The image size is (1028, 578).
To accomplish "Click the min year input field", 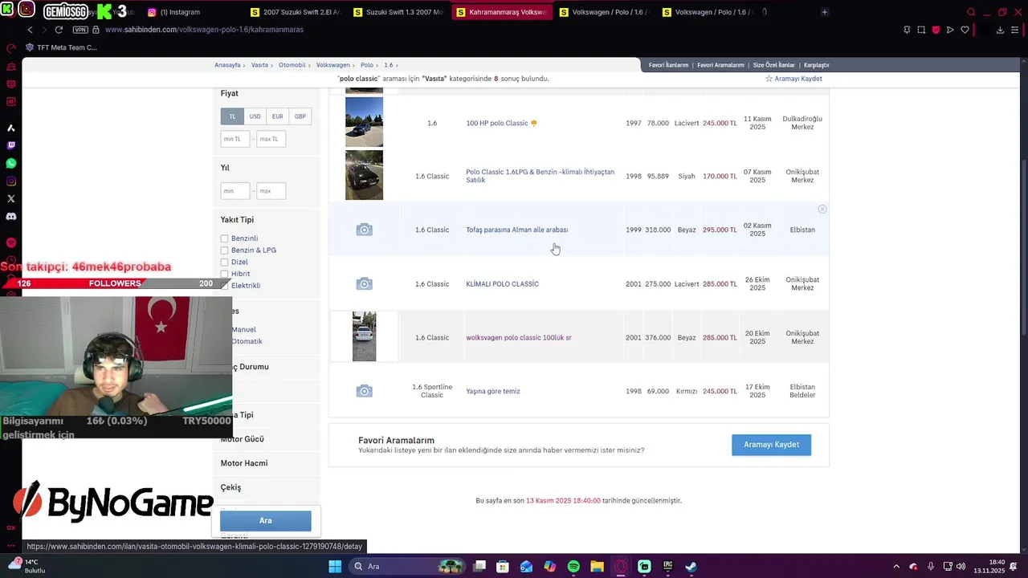I will [x=235, y=191].
